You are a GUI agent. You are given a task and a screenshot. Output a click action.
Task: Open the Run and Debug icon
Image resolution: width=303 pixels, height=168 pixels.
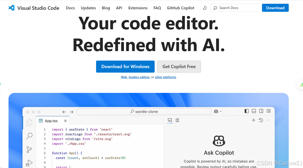click(29, 163)
